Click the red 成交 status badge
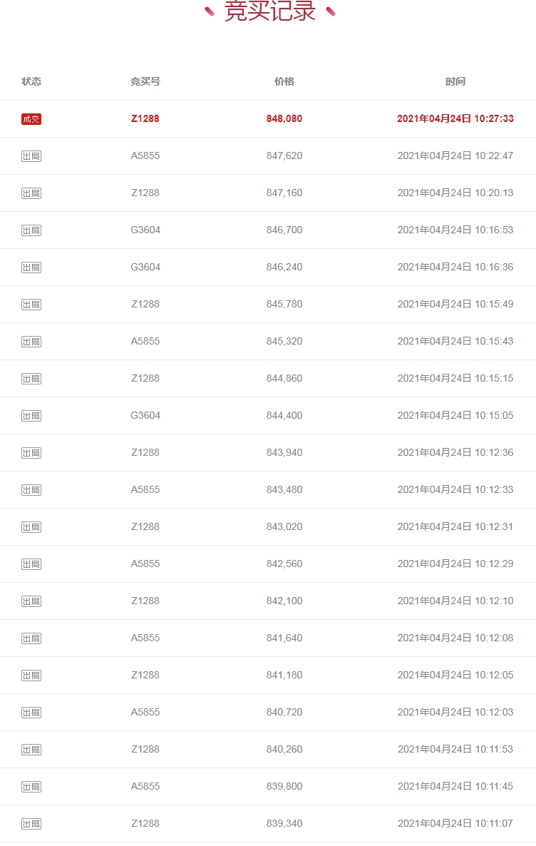The image size is (536, 846). coord(31,119)
